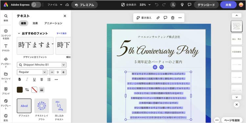Open more options in floating toolbar

click(x=180, y=18)
